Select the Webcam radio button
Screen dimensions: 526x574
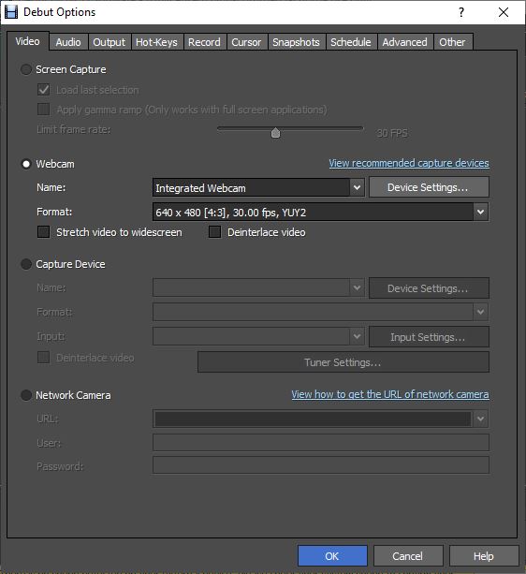[x=26, y=164]
